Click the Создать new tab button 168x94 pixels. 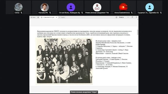pos(62,17)
